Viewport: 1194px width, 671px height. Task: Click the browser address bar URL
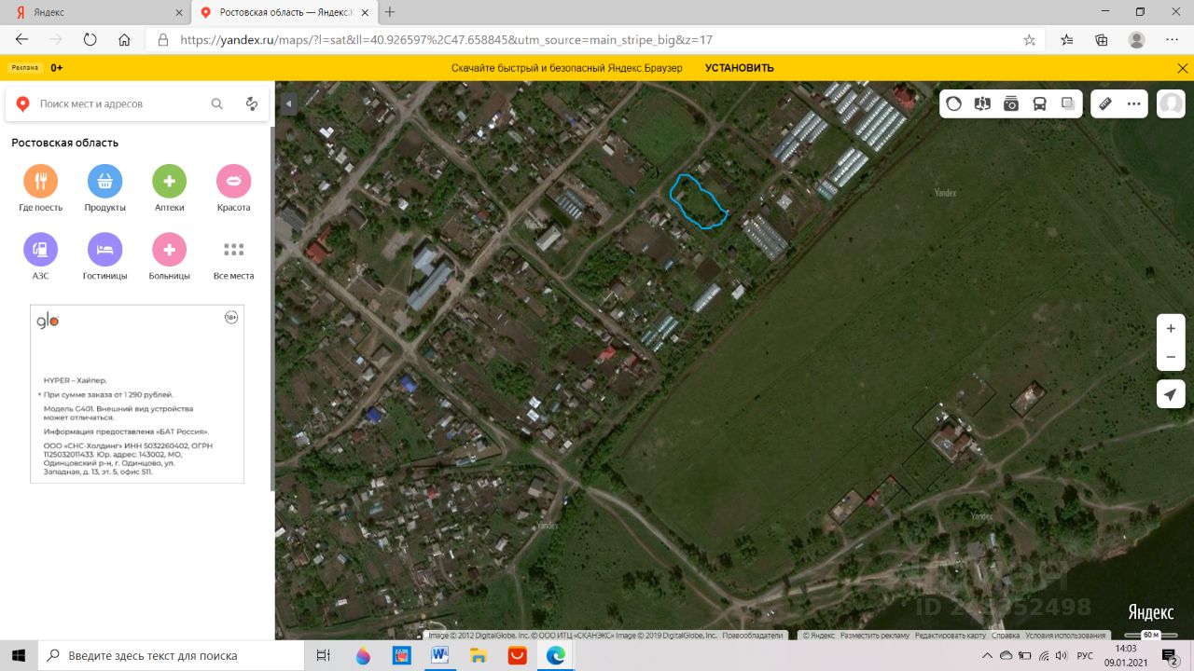(446, 40)
